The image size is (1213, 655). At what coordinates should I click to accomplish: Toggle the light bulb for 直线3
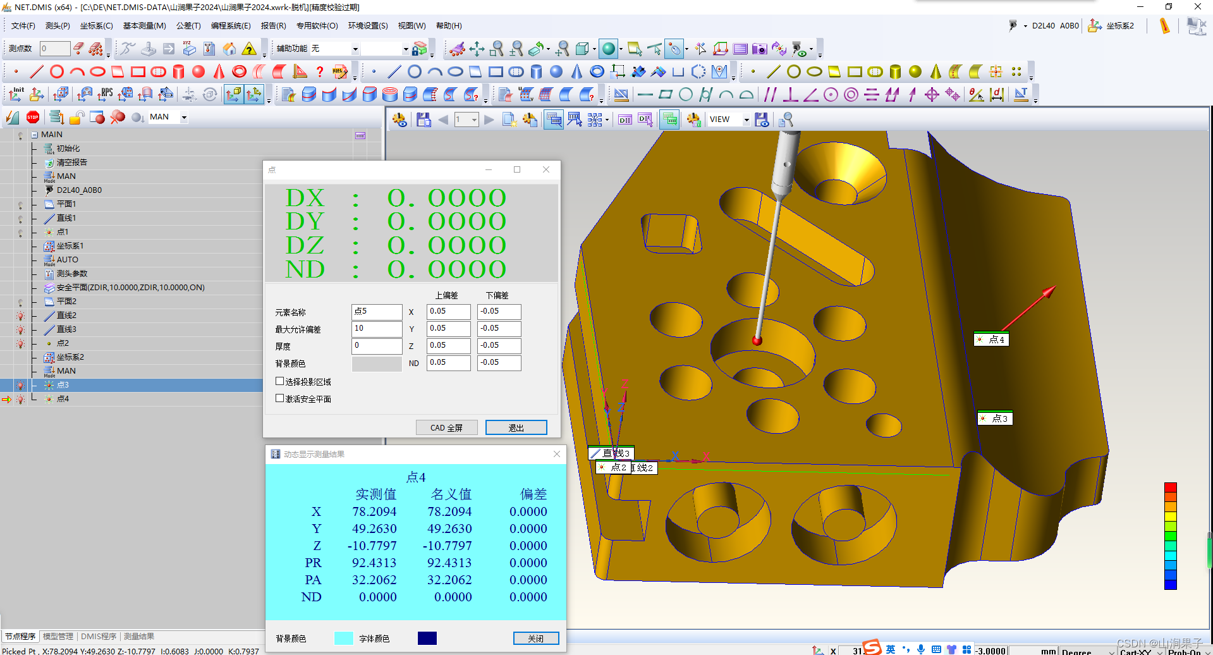[20, 329]
